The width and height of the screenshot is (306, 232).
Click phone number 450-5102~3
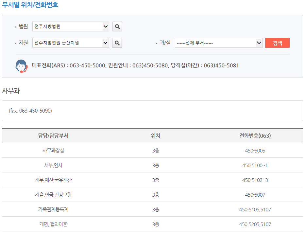click(255, 180)
